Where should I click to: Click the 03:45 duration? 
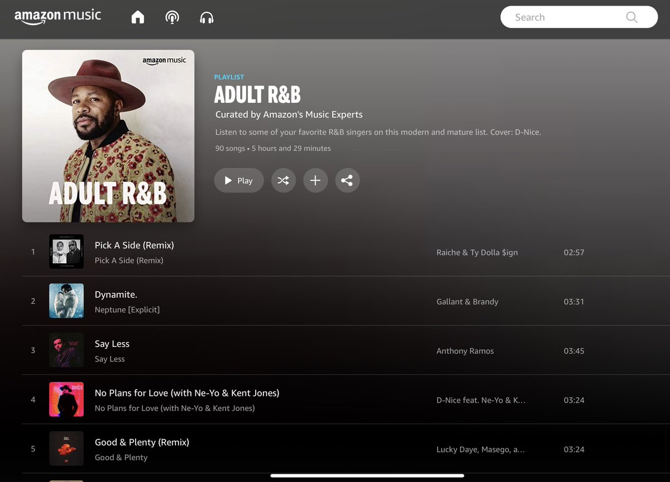click(x=574, y=351)
